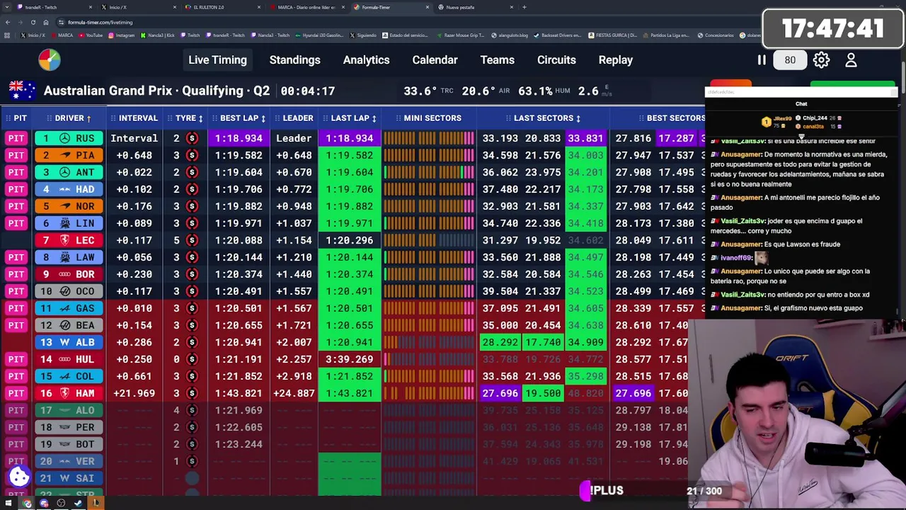The width and height of the screenshot is (906, 510).
Task: Open OBS Studio from the taskbar
Action: (x=61, y=503)
